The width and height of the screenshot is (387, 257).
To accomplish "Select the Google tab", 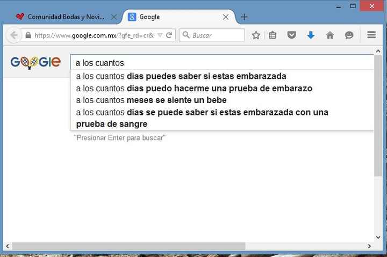I will coord(178,17).
